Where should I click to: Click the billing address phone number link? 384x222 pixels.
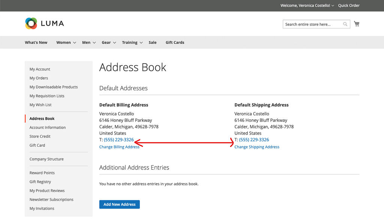(x=119, y=140)
